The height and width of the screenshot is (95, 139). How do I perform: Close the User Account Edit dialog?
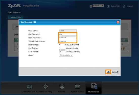(x=118, y=22)
